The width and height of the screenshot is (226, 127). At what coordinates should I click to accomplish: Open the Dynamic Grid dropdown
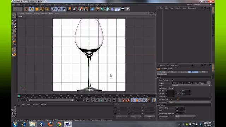click(185, 116)
